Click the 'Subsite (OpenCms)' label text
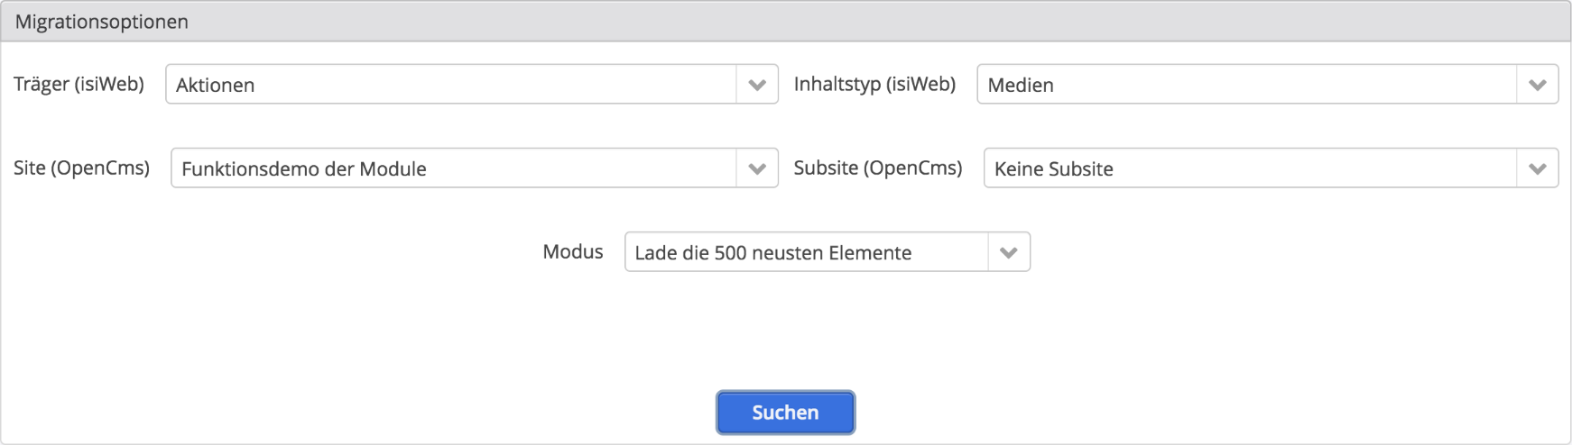1572x445 pixels. pos(878,168)
